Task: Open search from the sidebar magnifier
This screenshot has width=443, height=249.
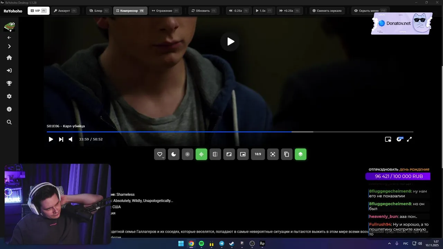Action: pos(9,122)
